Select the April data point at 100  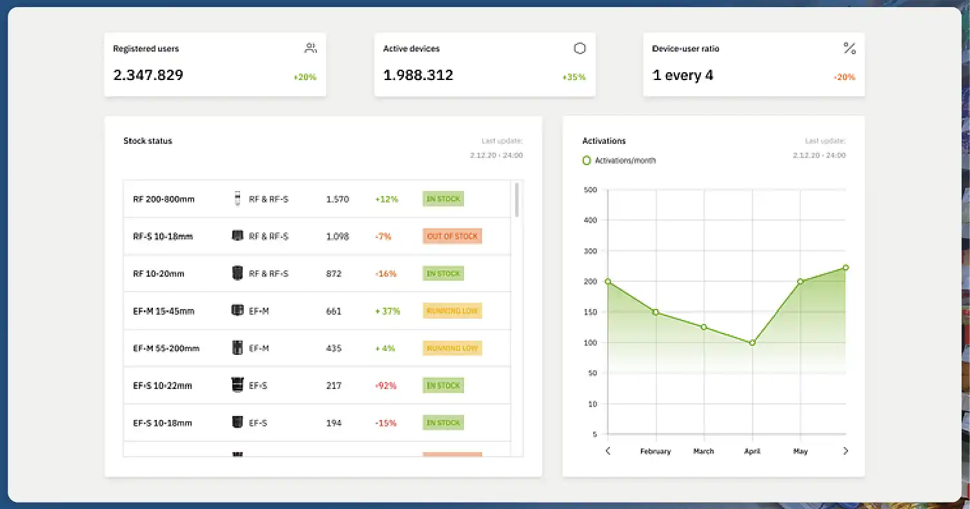point(753,343)
